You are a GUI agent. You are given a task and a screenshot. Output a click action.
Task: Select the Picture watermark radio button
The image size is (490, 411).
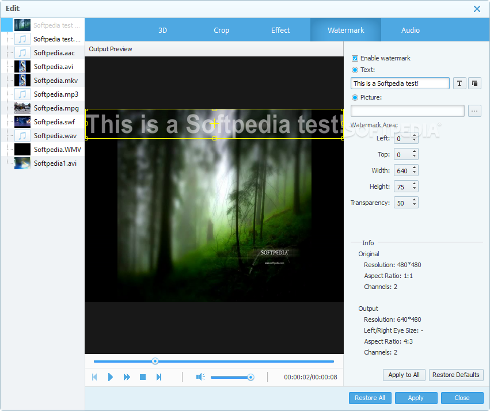click(x=355, y=97)
